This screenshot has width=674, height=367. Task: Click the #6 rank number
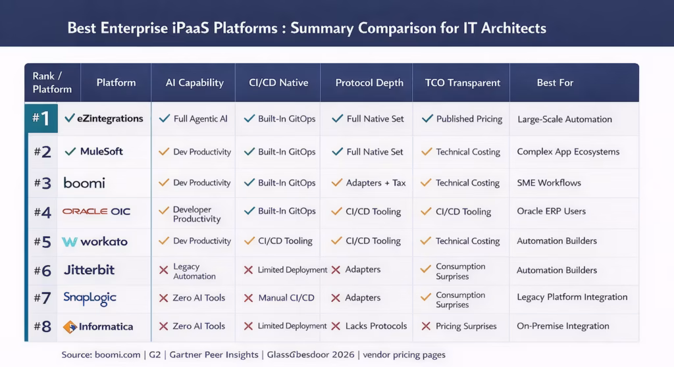point(43,271)
